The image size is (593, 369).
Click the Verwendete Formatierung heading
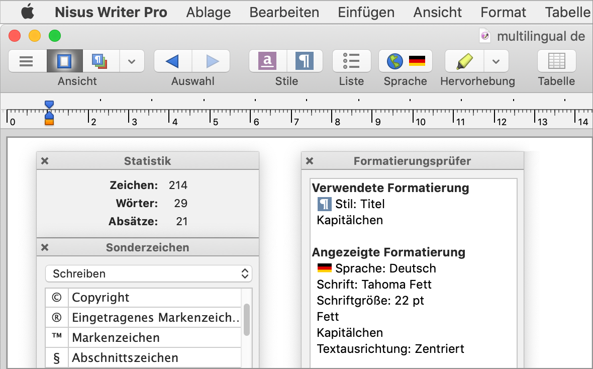point(390,188)
